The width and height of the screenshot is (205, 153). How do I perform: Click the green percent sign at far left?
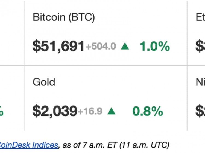pos(1,112)
